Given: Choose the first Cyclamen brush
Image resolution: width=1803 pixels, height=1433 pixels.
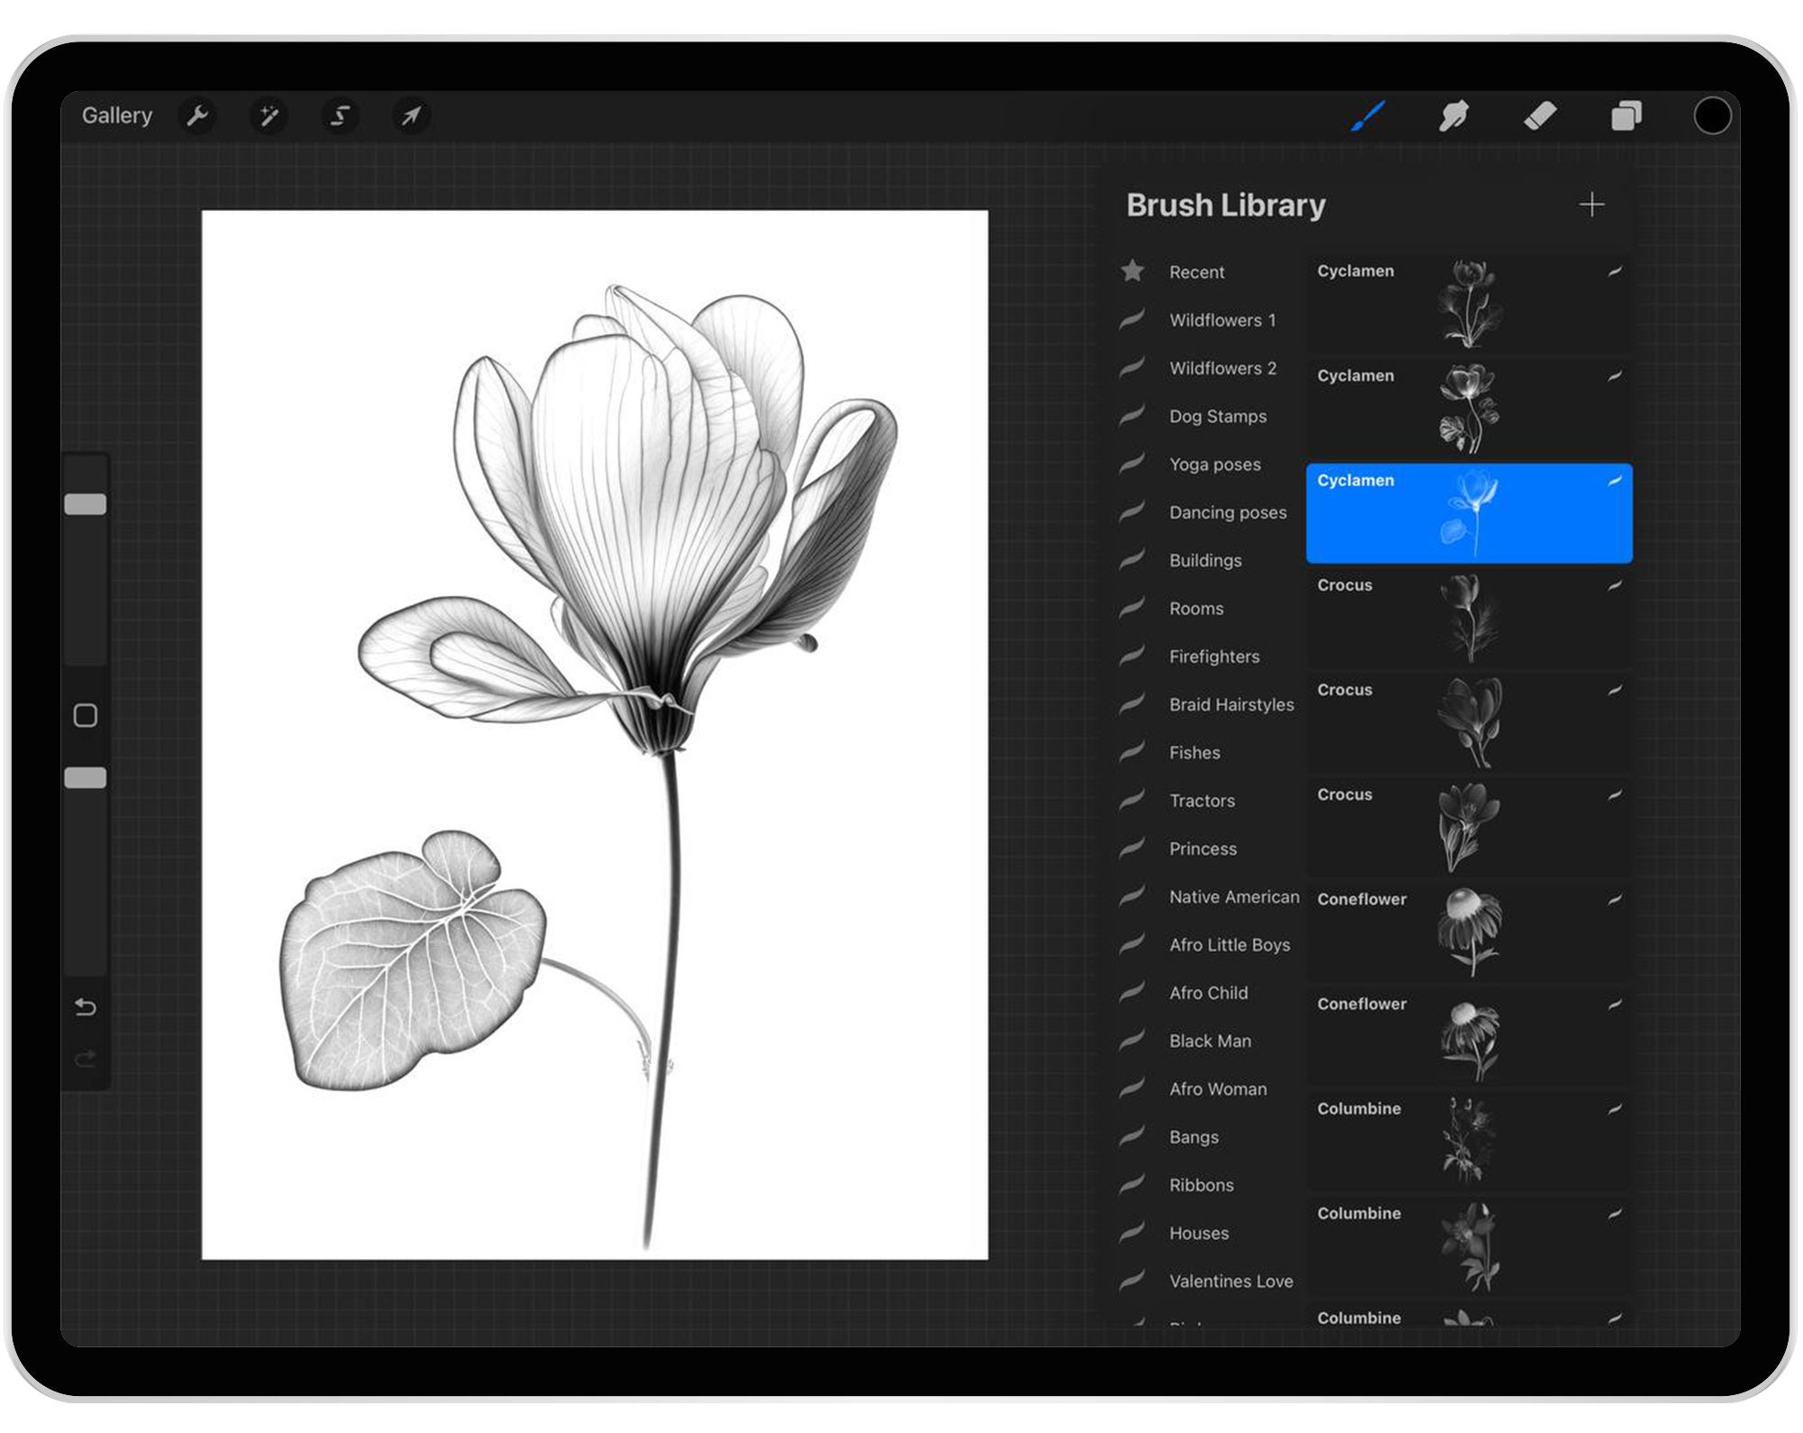Looking at the screenshot, I should point(1469,304).
